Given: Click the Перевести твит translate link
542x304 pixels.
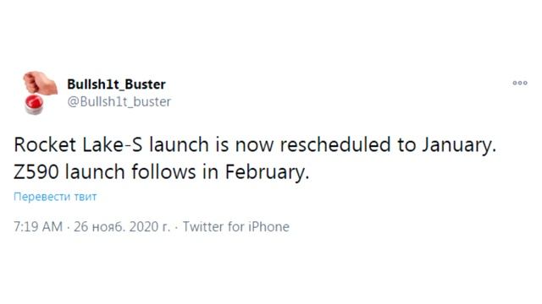Looking at the screenshot, I should tap(55, 197).
